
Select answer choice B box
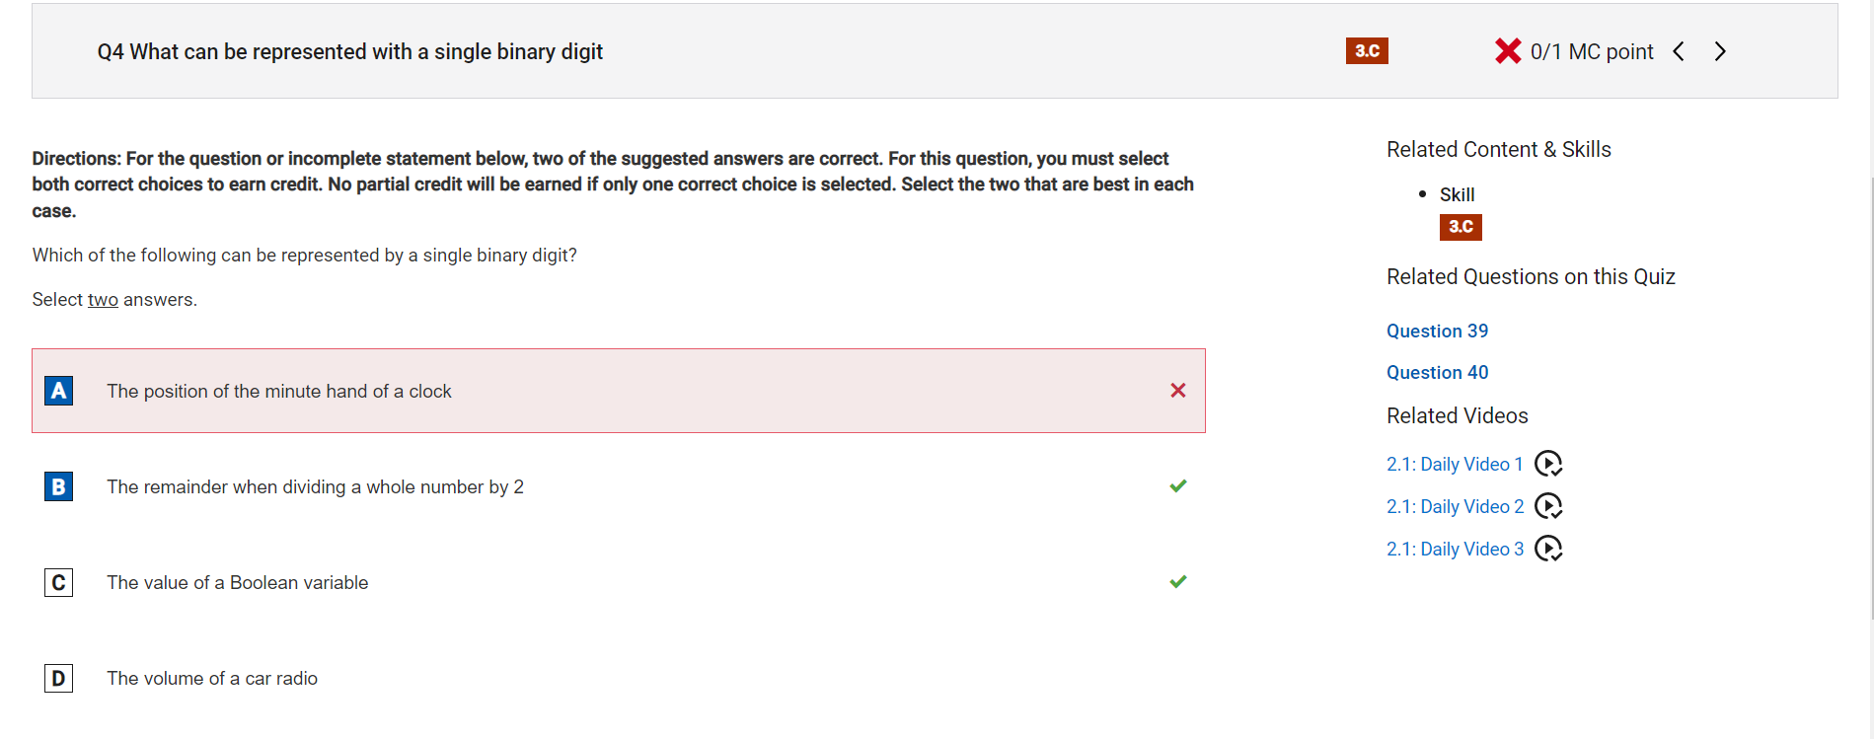tap(59, 486)
